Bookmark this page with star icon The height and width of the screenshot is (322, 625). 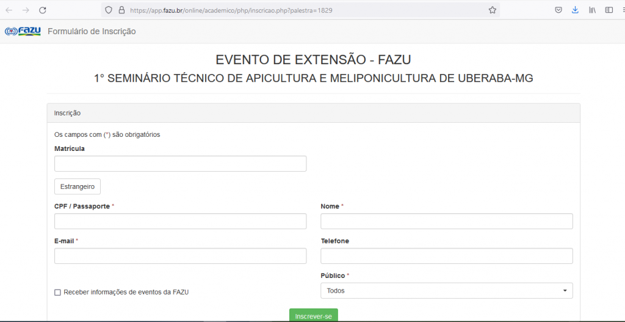click(492, 10)
